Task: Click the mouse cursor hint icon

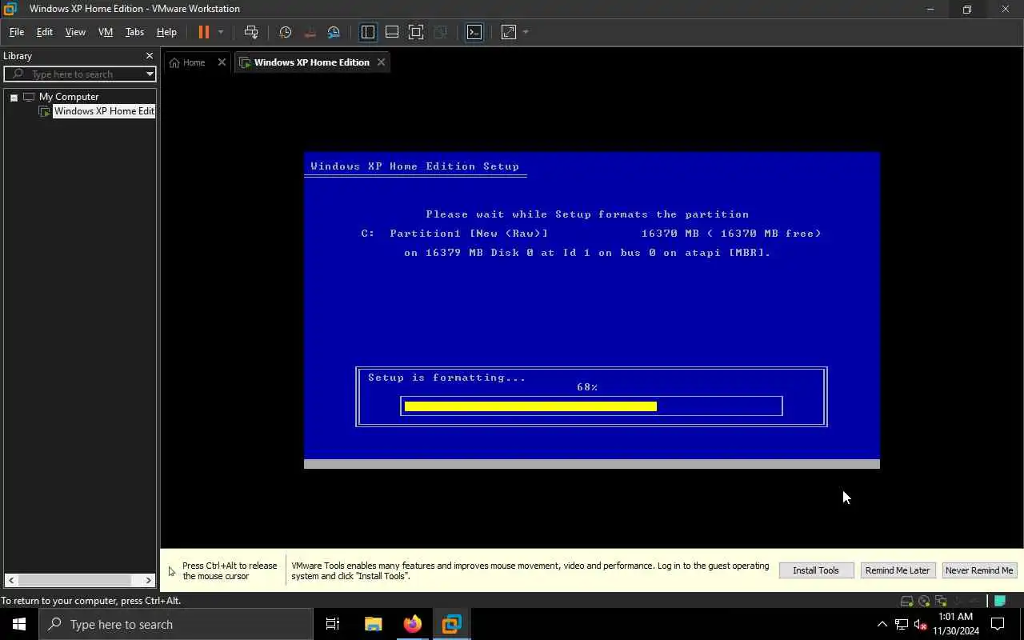Action: (172, 571)
